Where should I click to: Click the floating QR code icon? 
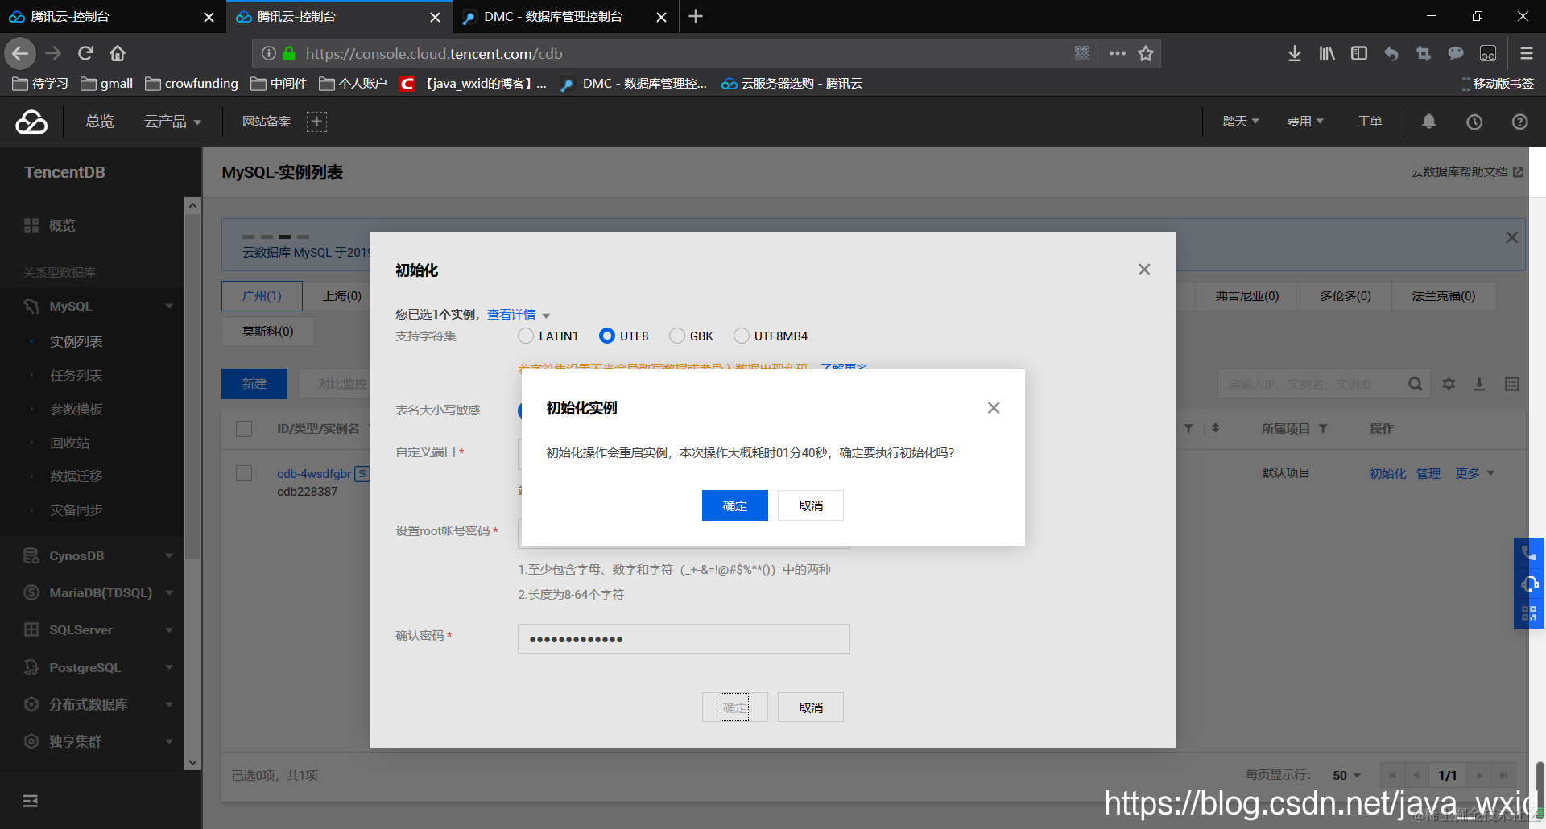pyautogui.click(x=1528, y=613)
